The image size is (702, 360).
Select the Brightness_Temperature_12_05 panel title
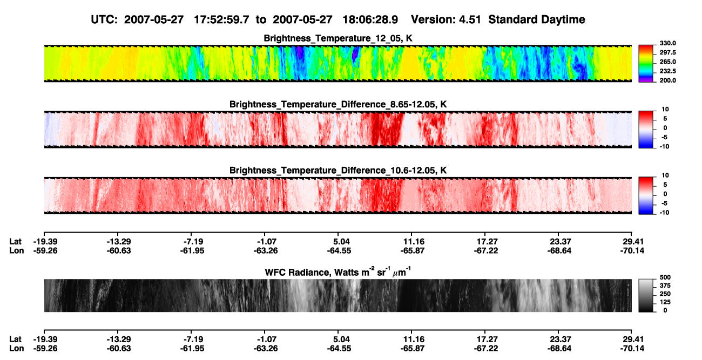point(338,38)
